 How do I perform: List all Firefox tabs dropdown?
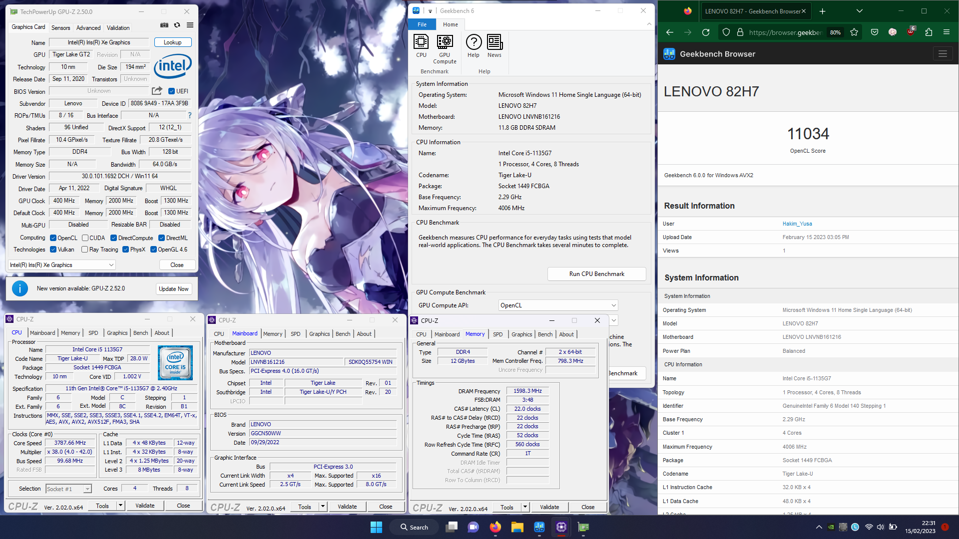pos(860,11)
